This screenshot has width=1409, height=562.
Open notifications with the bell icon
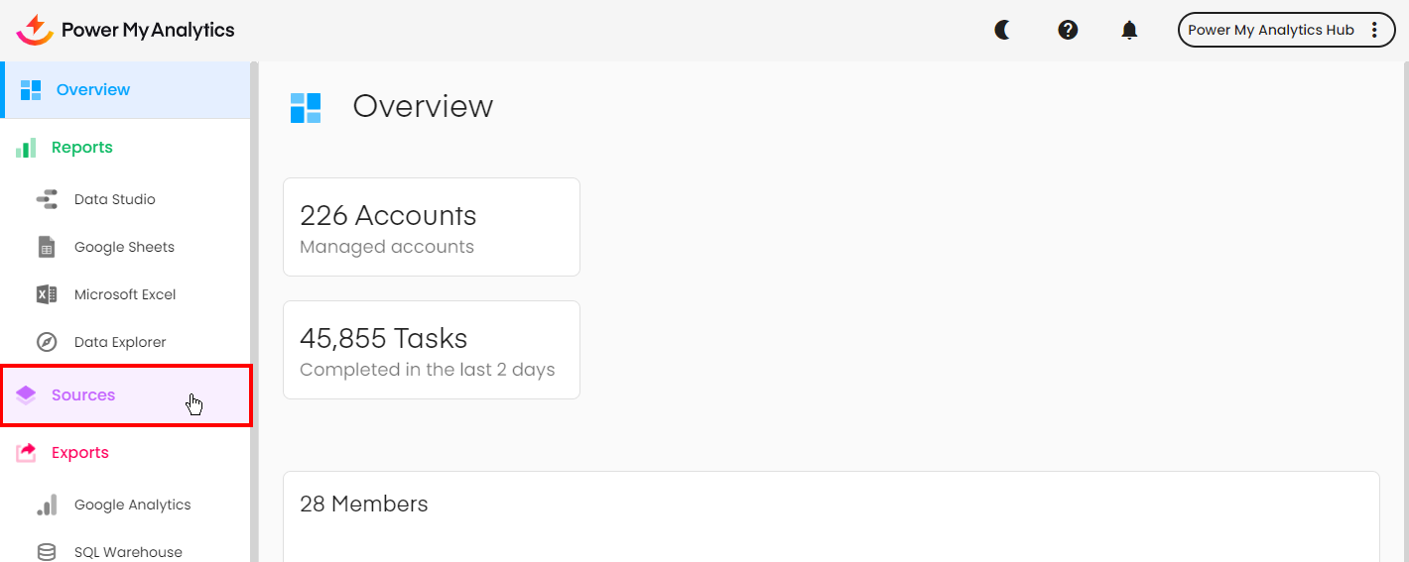pyautogui.click(x=1129, y=30)
